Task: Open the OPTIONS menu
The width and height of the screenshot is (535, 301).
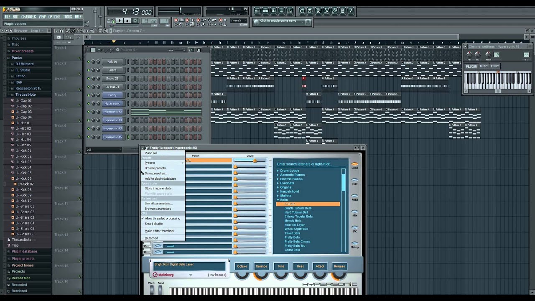Action: (x=54, y=17)
